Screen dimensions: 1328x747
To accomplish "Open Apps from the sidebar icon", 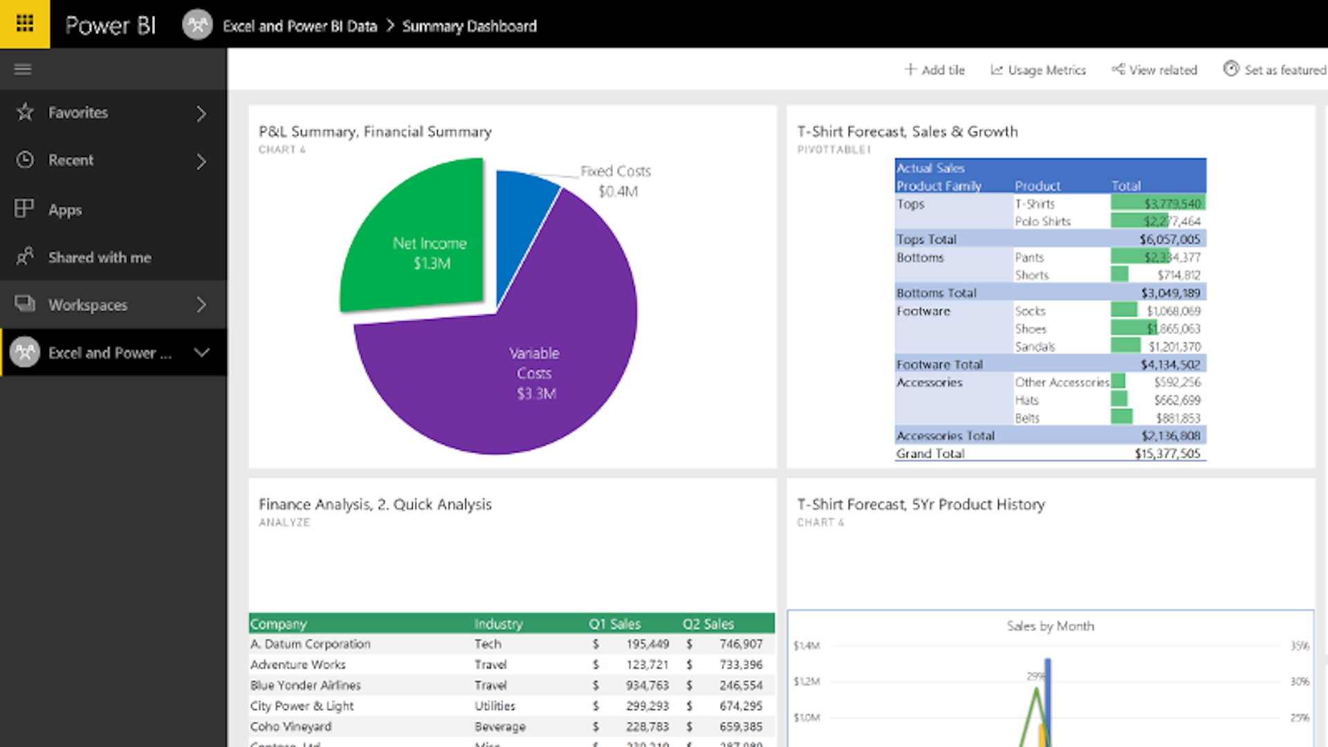I will (x=25, y=208).
